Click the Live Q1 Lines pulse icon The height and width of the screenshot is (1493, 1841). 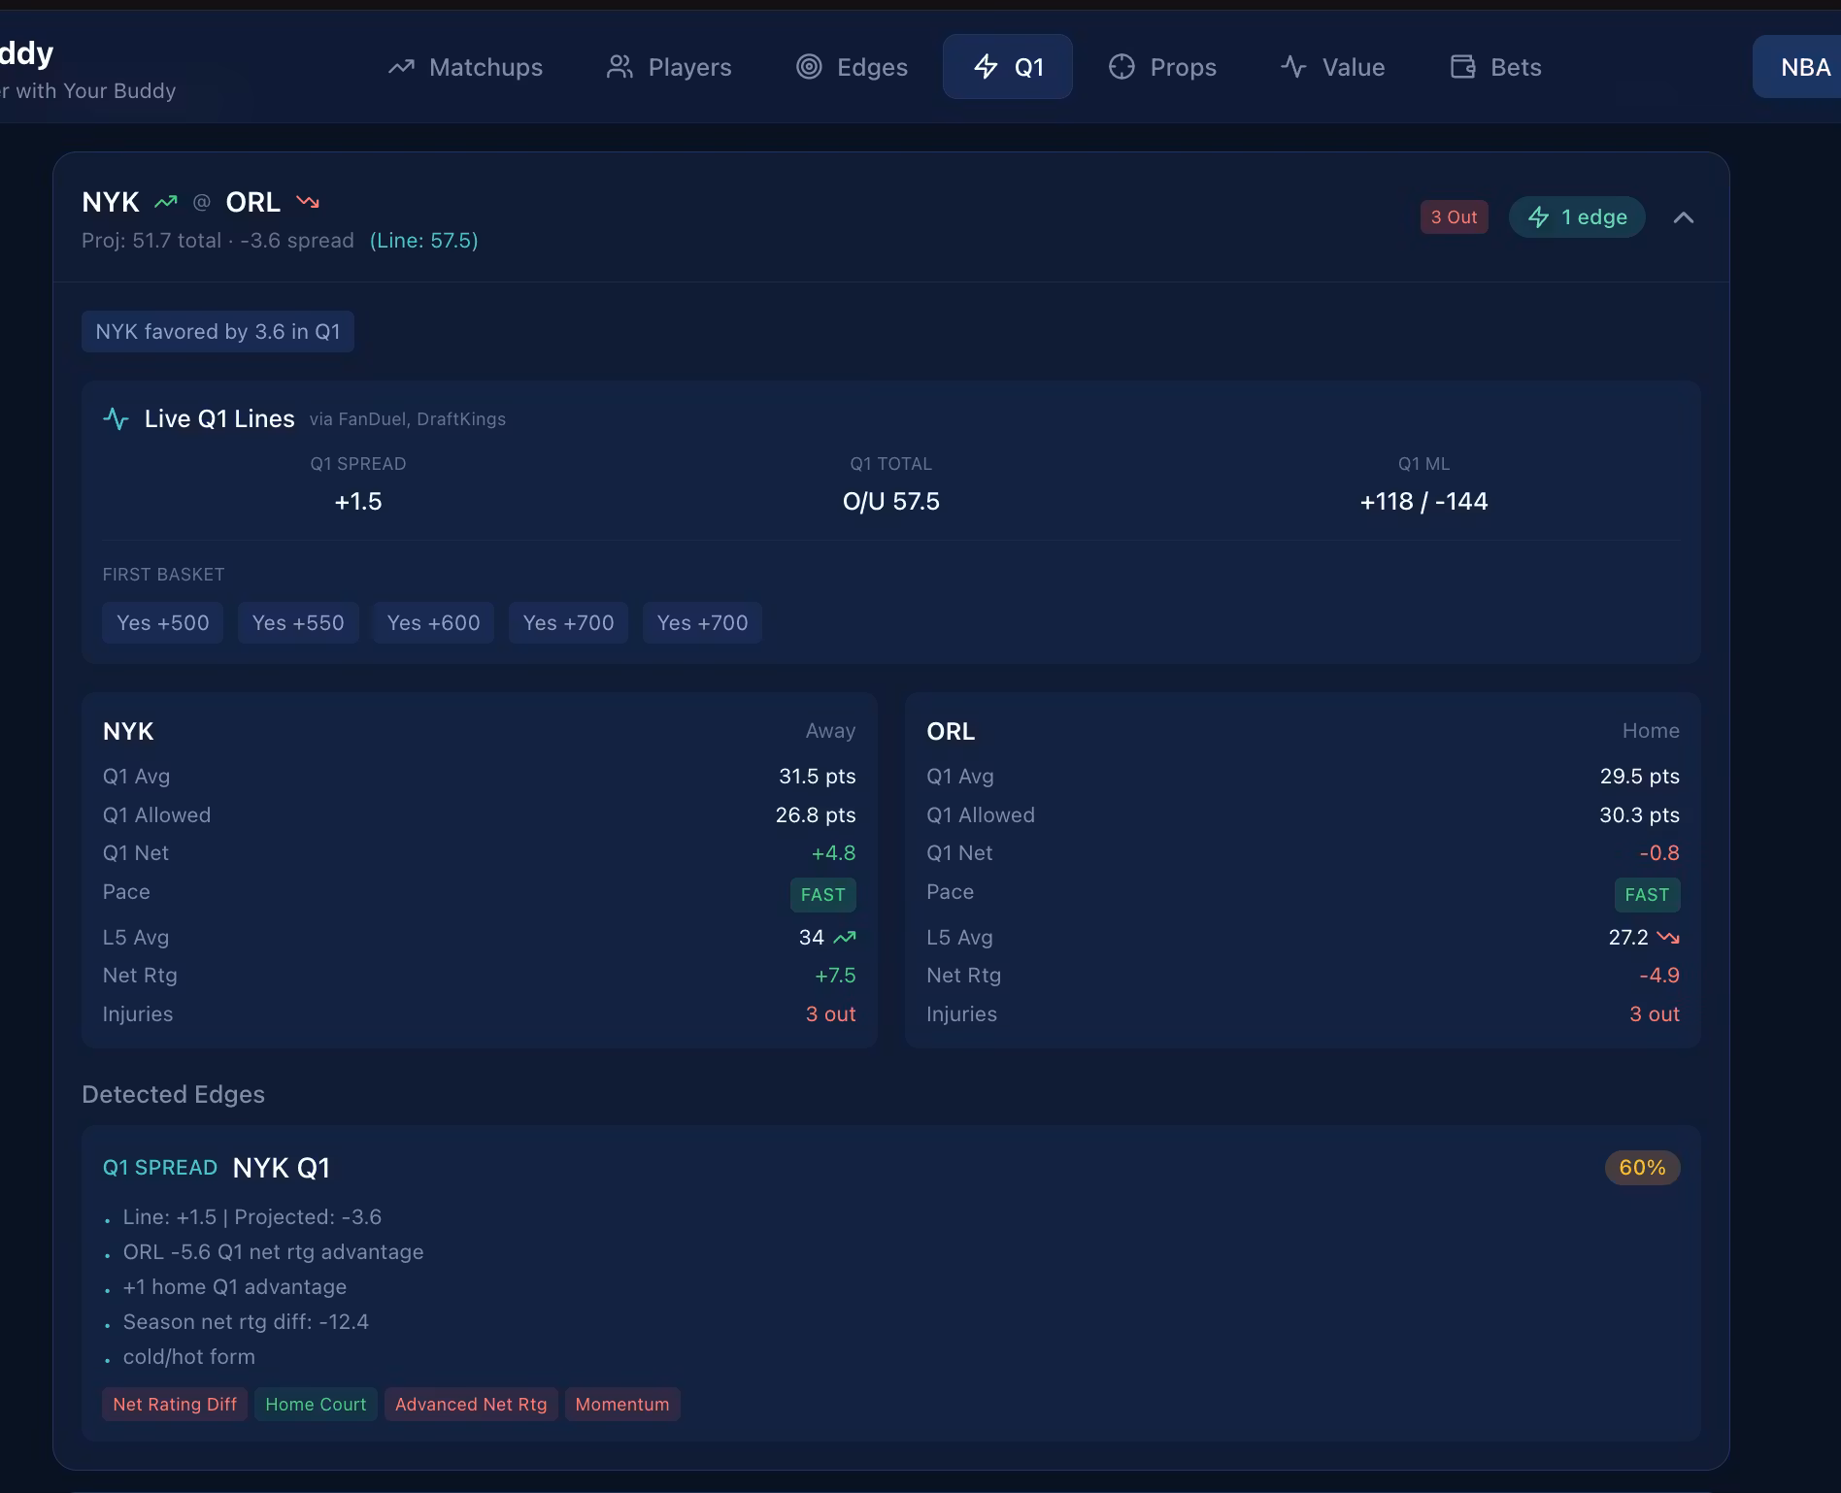(117, 419)
